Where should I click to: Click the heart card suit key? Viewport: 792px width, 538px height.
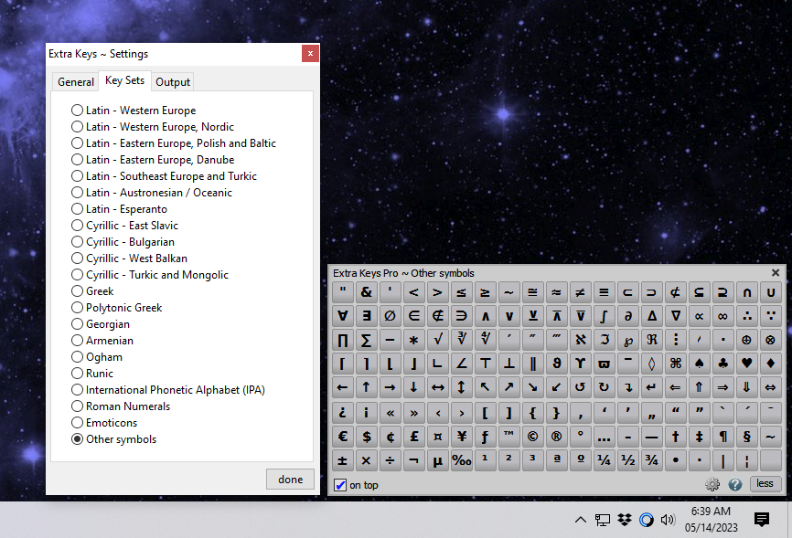click(x=746, y=364)
